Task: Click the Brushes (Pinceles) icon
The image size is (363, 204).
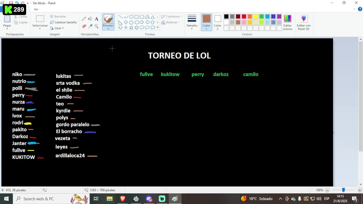Action: (108, 19)
